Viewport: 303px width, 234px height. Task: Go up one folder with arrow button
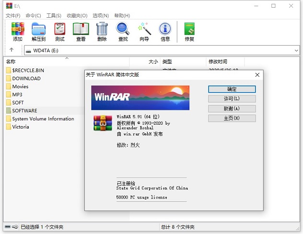(12, 50)
